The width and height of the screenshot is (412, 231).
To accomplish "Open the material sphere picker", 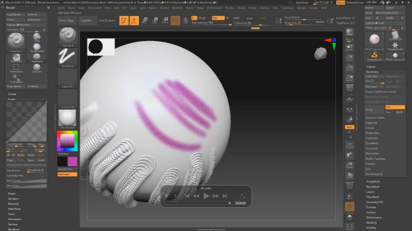I will point(68,119).
